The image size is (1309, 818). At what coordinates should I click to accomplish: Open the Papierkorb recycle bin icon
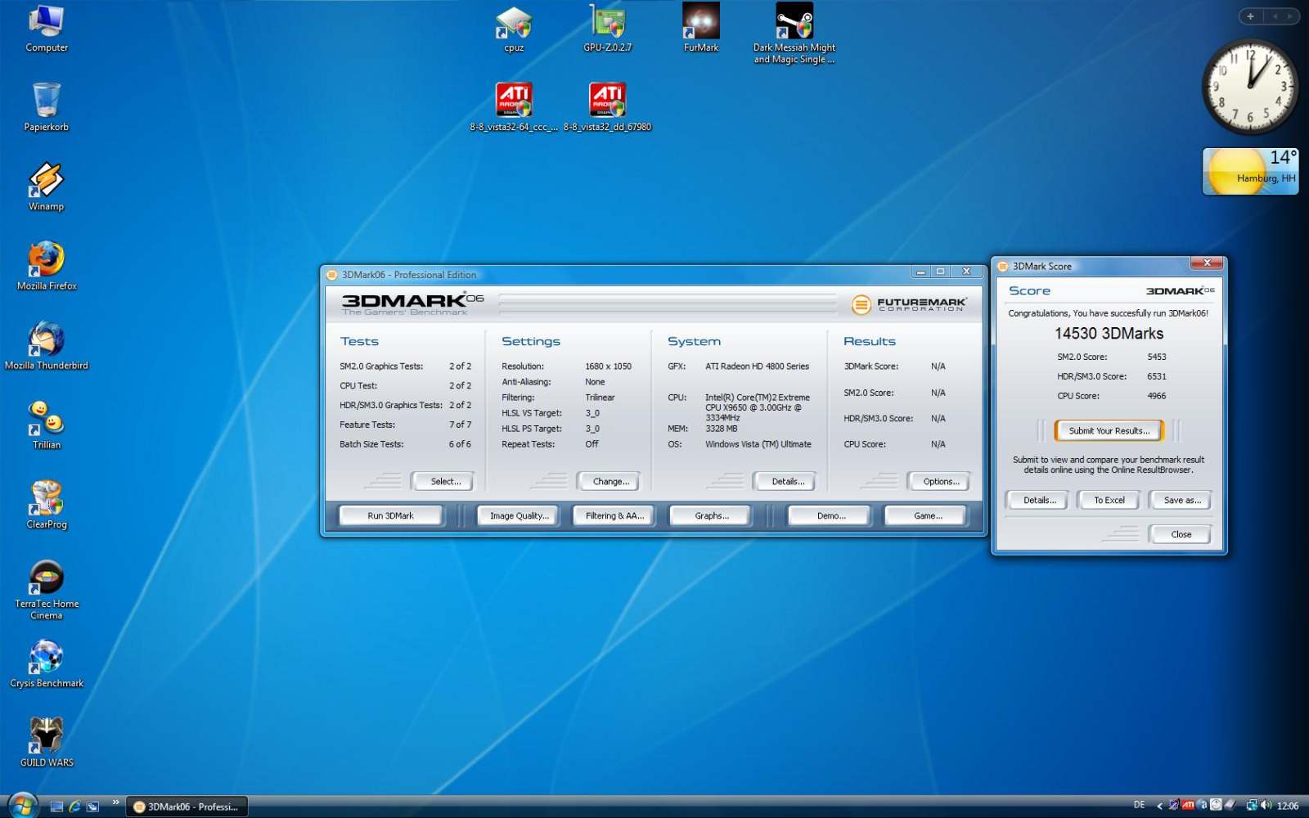[47, 106]
